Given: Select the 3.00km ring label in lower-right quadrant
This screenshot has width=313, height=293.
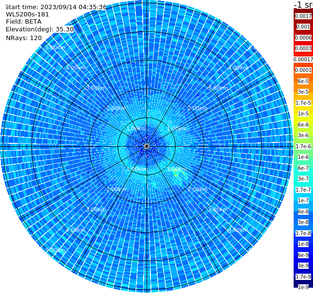Looking at the screenshot, I should coord(218,209).
